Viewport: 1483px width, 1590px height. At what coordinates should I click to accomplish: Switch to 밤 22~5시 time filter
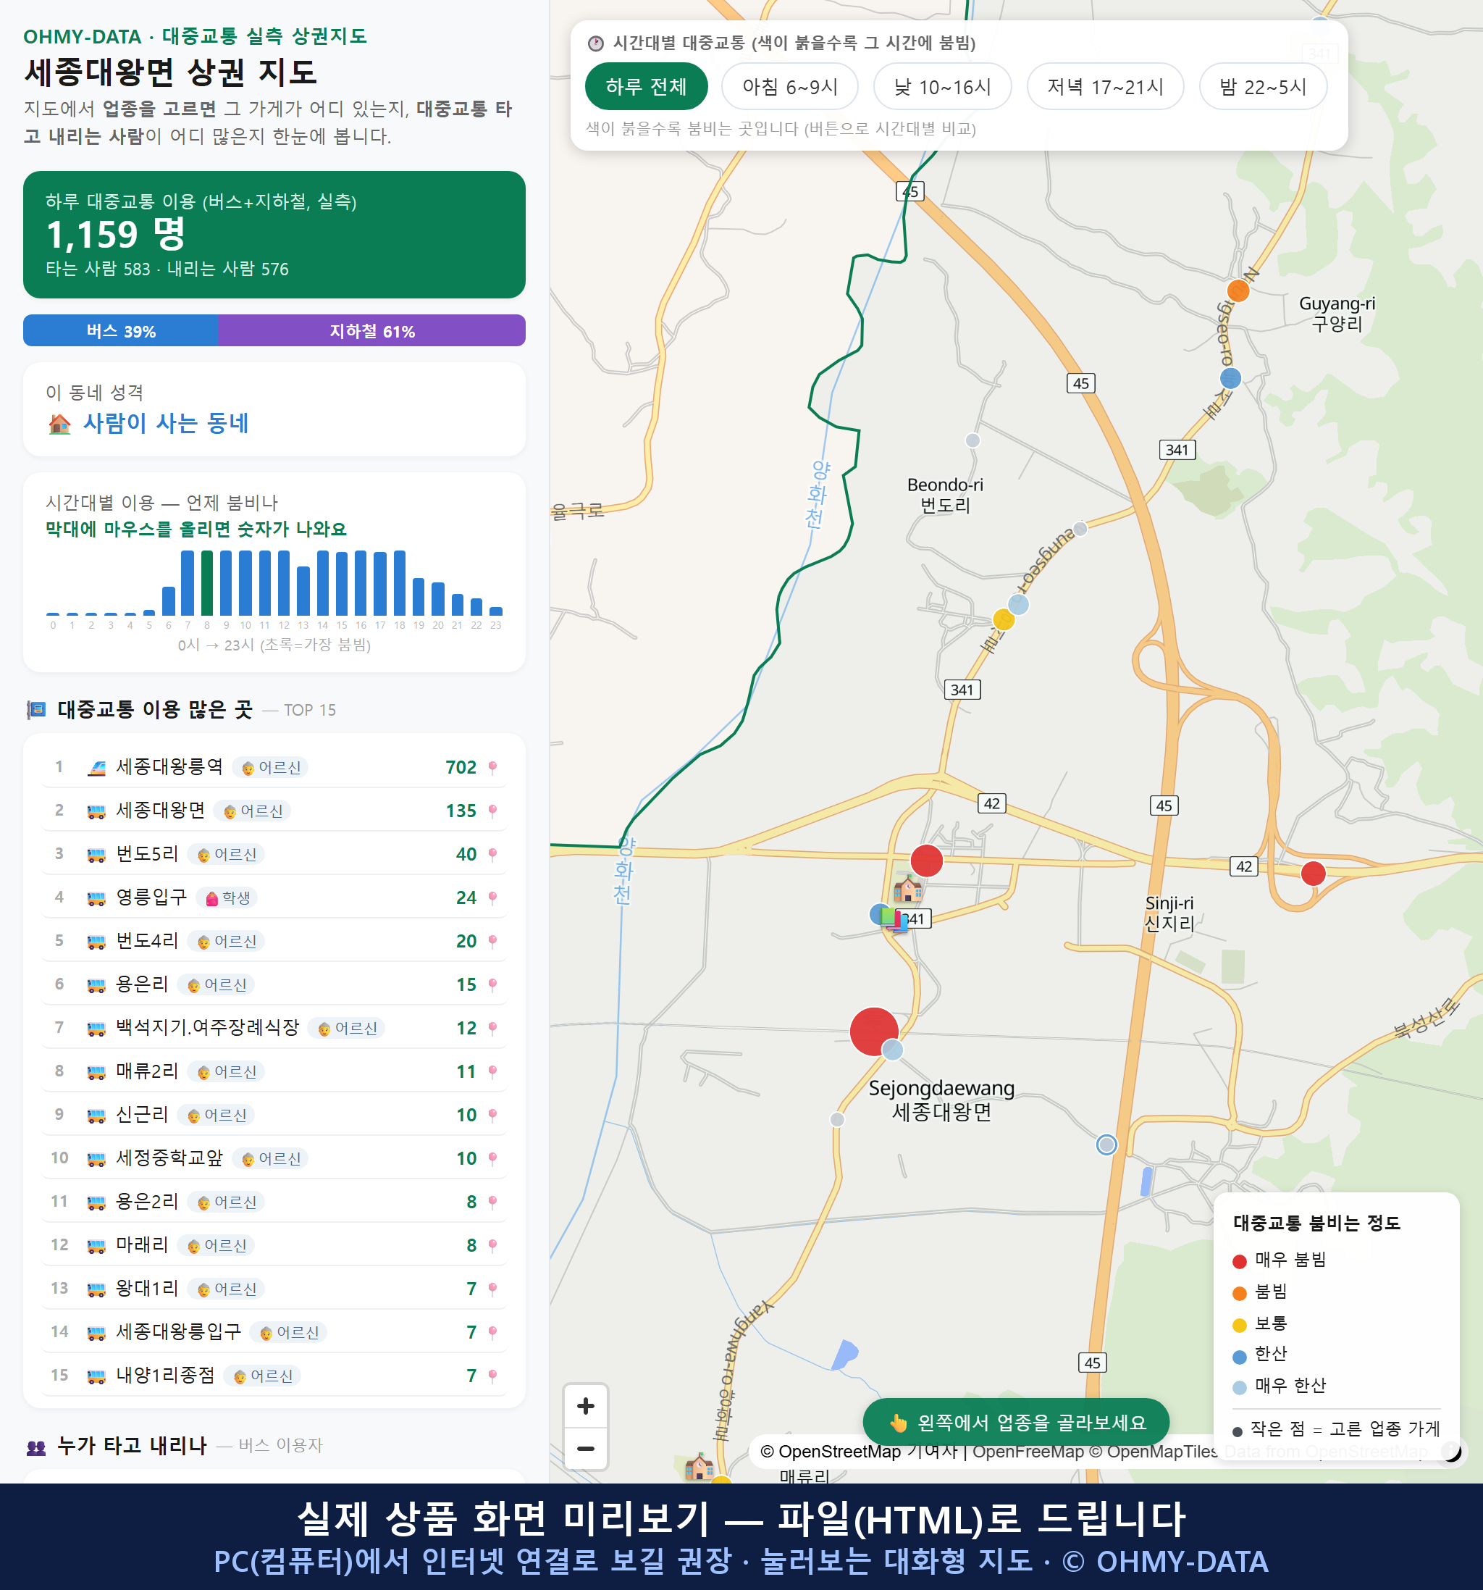(x=1263, y=86)
